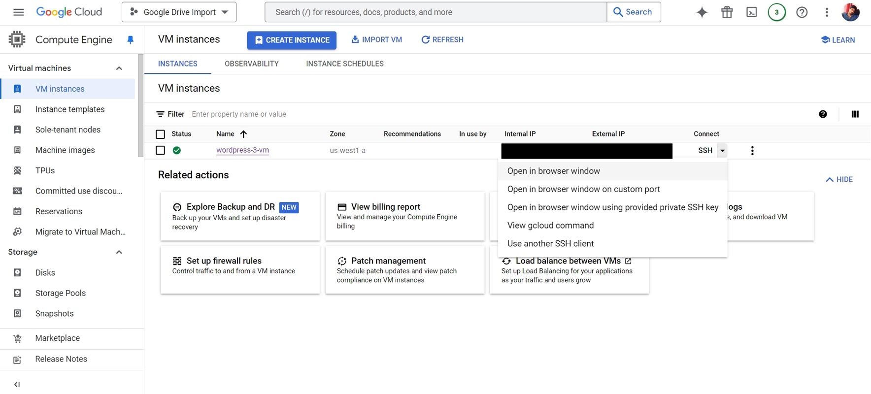Open the main navigation hamburger menu

click(x=18, y=12)
